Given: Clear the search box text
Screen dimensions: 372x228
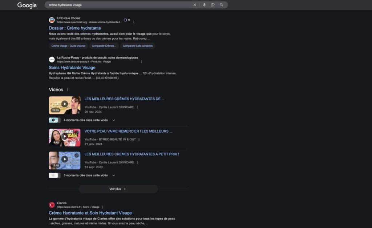Looking at the screenshot, I should 195,5.
